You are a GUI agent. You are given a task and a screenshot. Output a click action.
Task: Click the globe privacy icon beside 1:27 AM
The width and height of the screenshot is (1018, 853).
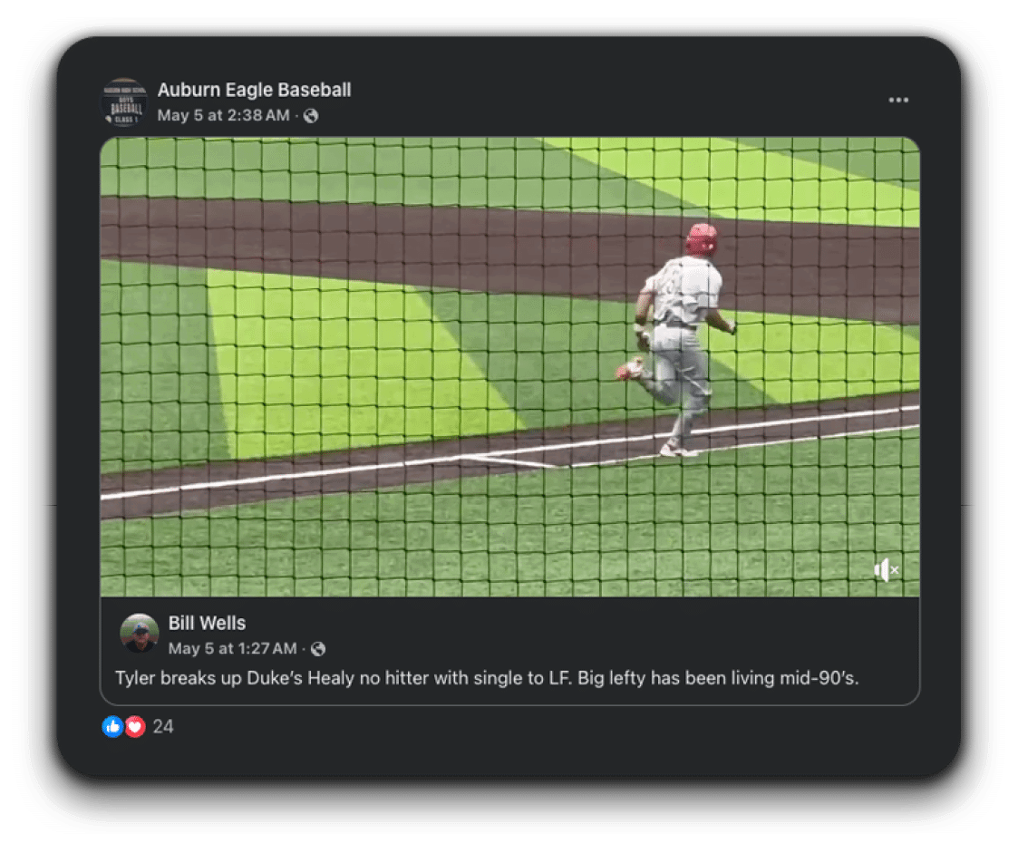coord(318,648)
